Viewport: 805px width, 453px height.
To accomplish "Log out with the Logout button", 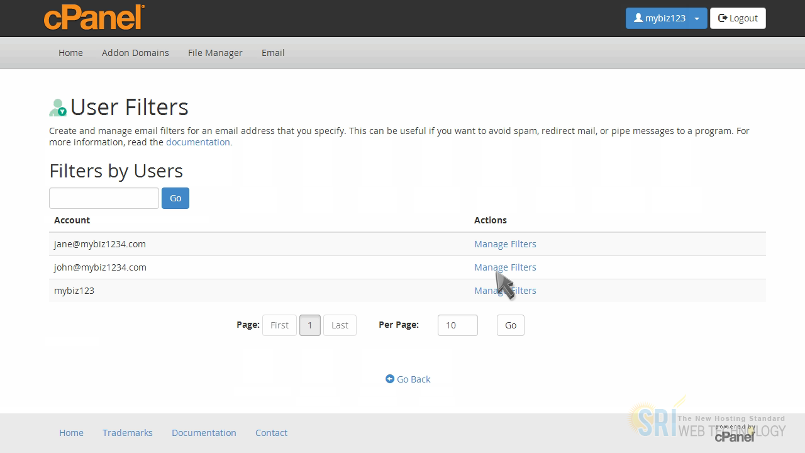I will (738, 18).
